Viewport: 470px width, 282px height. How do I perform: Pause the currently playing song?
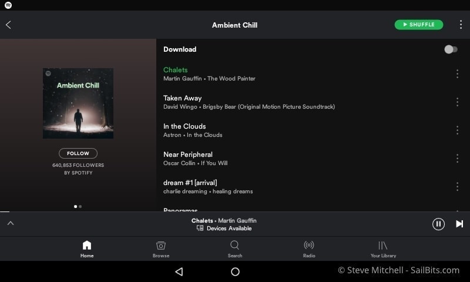[438, 224]
